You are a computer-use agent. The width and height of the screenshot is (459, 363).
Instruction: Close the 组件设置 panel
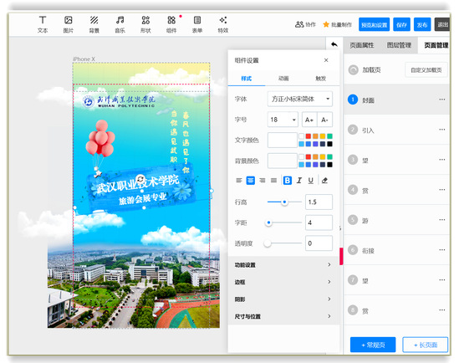(326, 60)
